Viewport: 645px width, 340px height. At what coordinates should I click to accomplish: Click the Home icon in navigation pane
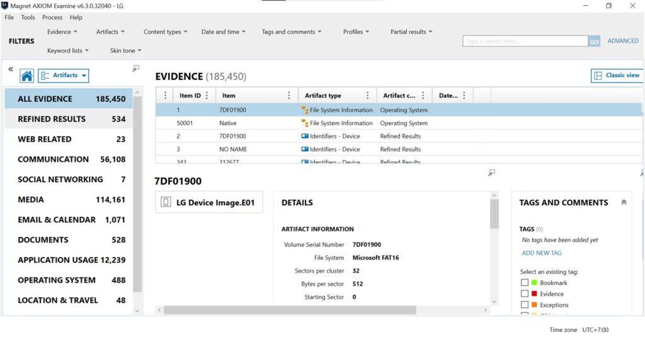26,76
